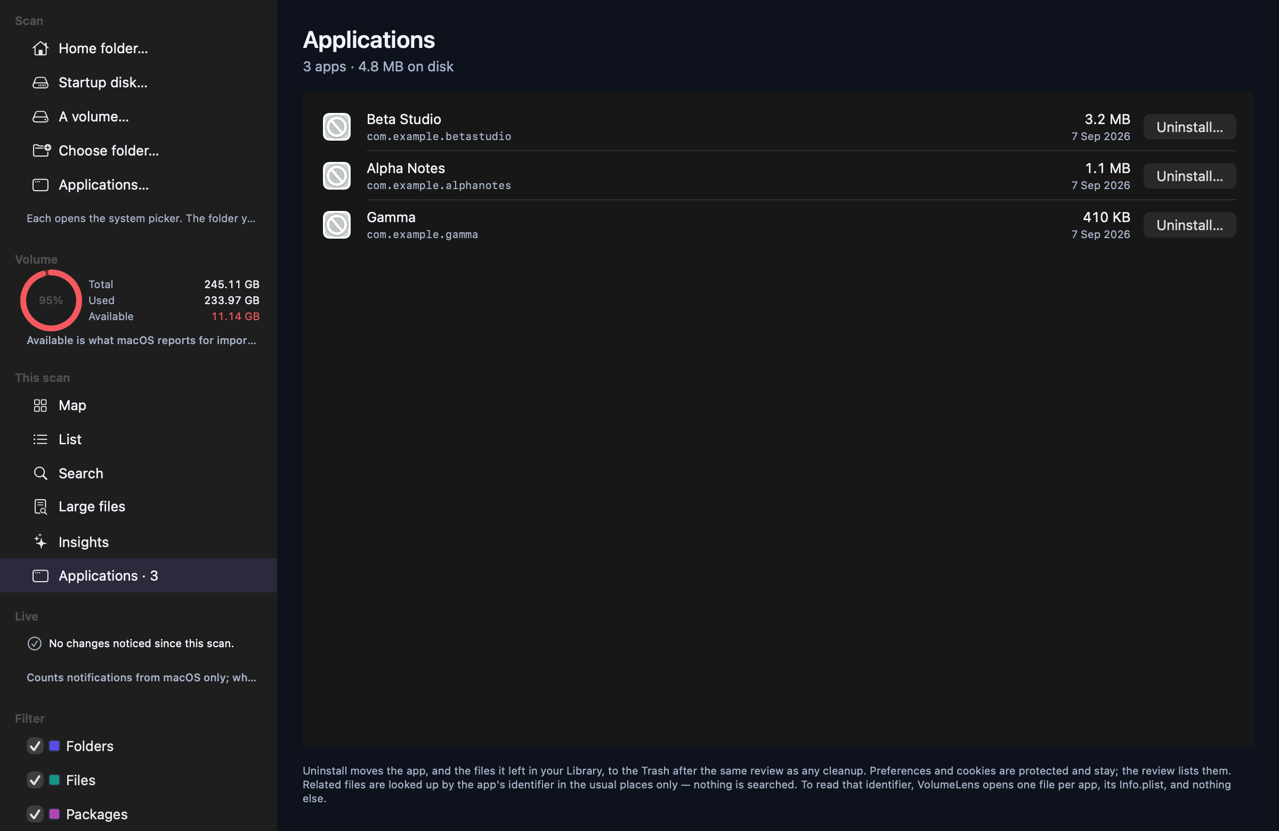Click the Used 233.97 GB value

click(232, 300)
